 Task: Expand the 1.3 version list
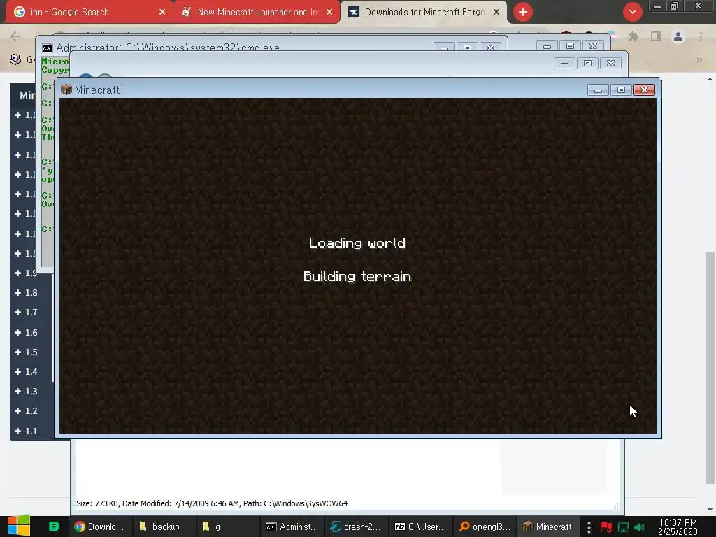click(x=26, y=392)
